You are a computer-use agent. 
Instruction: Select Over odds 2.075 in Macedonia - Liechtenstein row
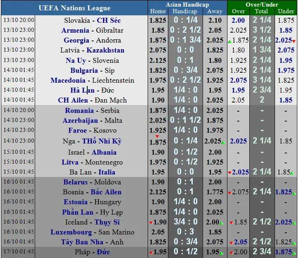(239, 80)
